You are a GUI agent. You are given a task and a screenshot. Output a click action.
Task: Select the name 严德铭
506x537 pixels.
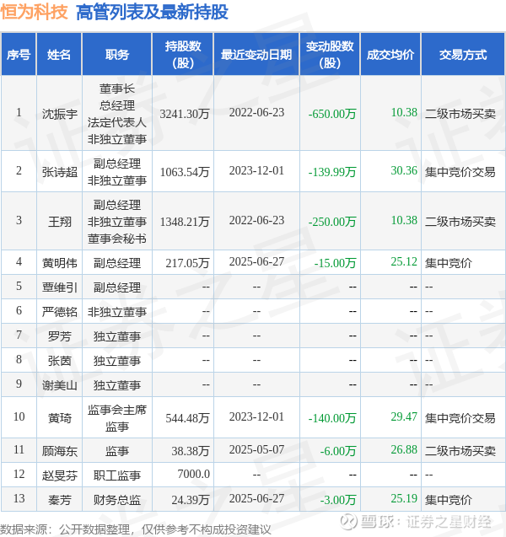point(60,312)
